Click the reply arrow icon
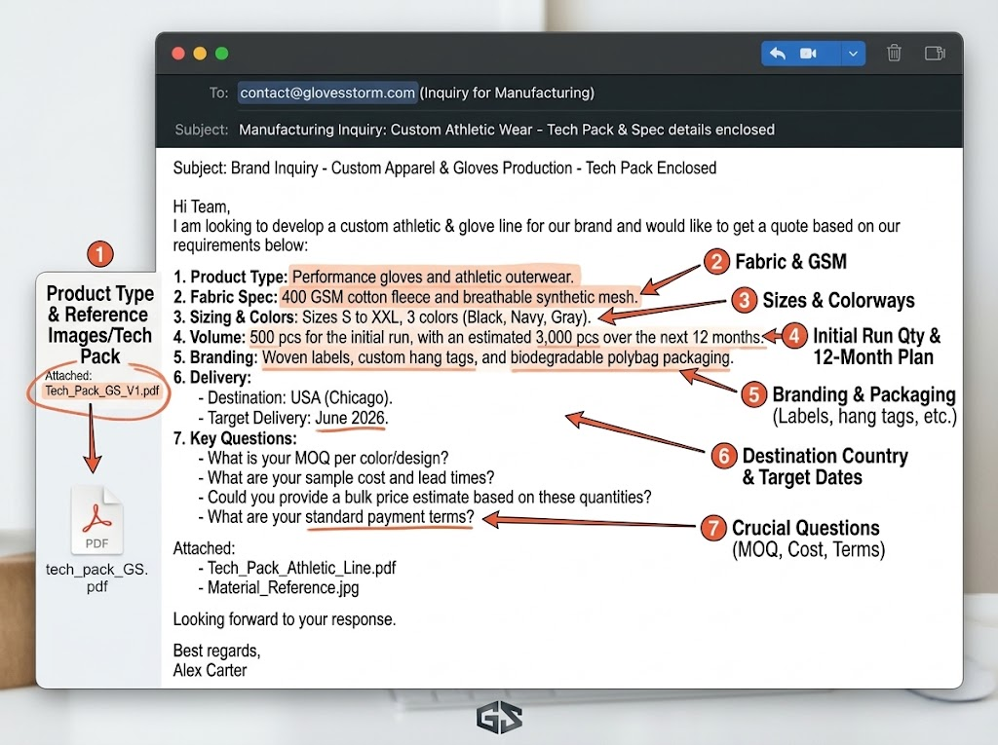Image resolution: width=998 pixels, height=745 pixels. pos(777,54)
